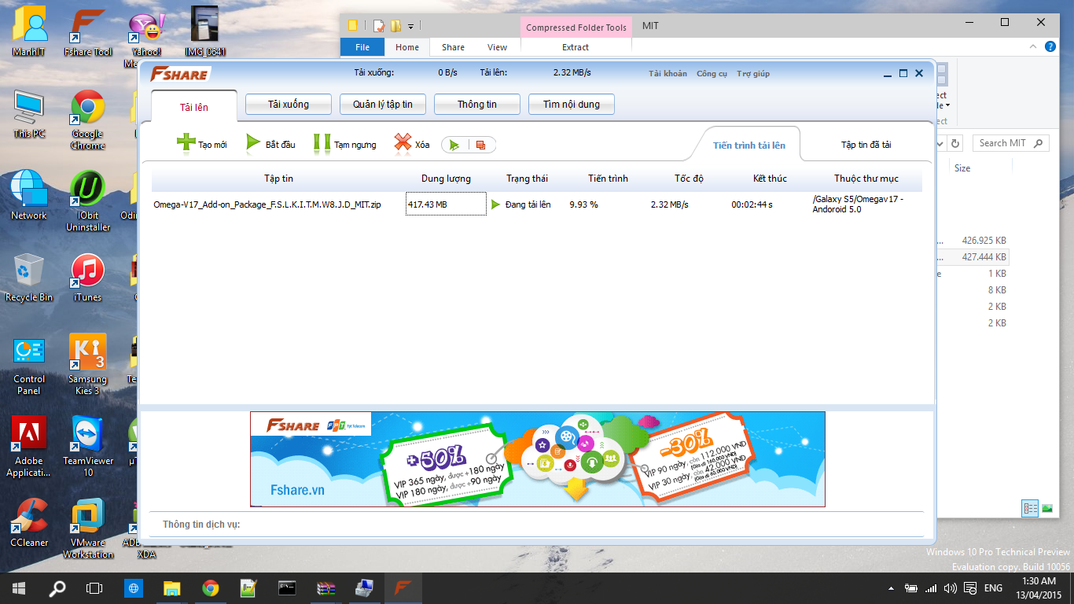
Task: Open the Google Chrome desktop shortcut
Action: pyautogui.click(x=88, y=120)
